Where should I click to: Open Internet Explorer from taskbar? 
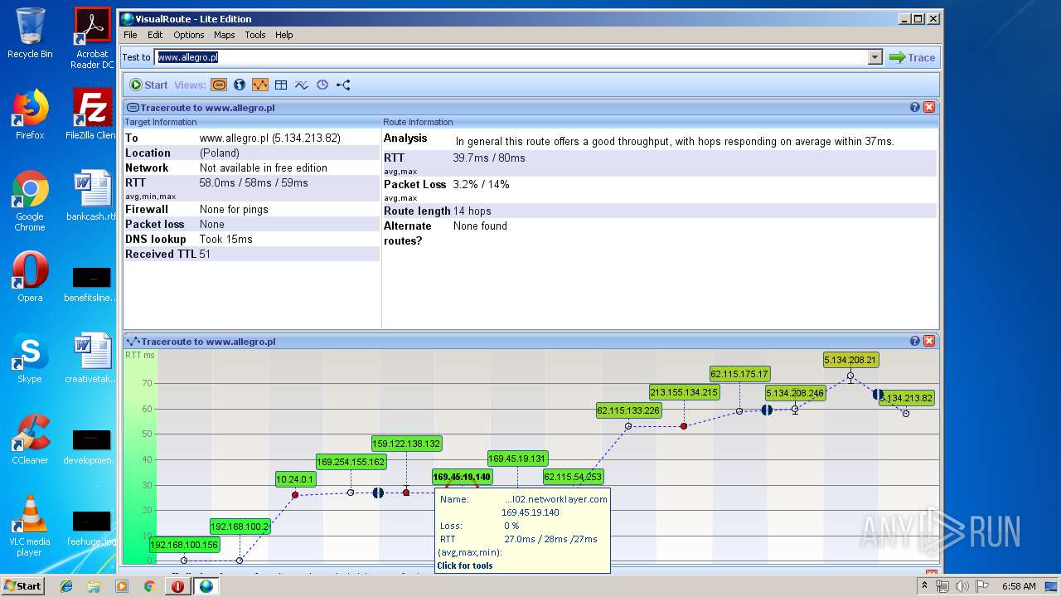[66, 585]
